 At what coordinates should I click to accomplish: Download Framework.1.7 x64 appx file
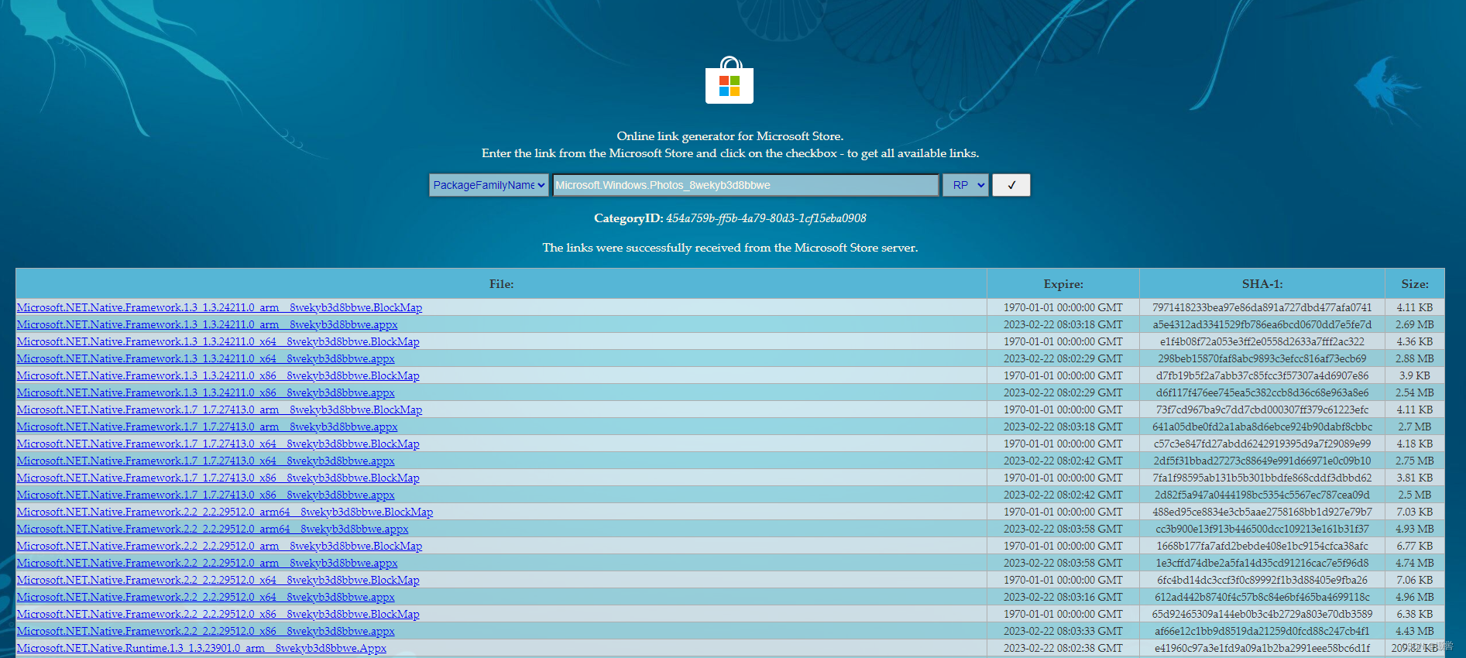[x=205, y=461]
